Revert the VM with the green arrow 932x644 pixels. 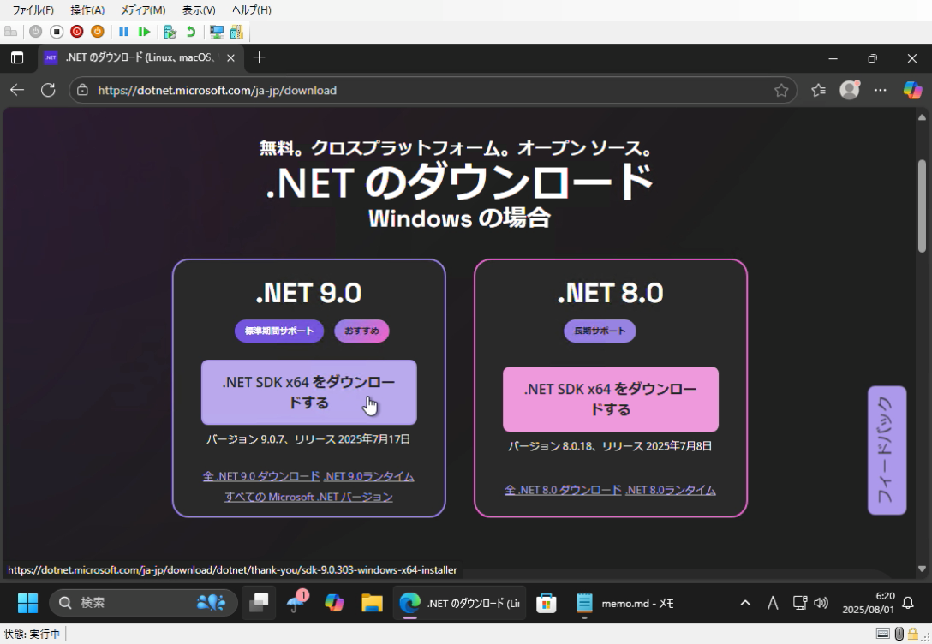191,32
